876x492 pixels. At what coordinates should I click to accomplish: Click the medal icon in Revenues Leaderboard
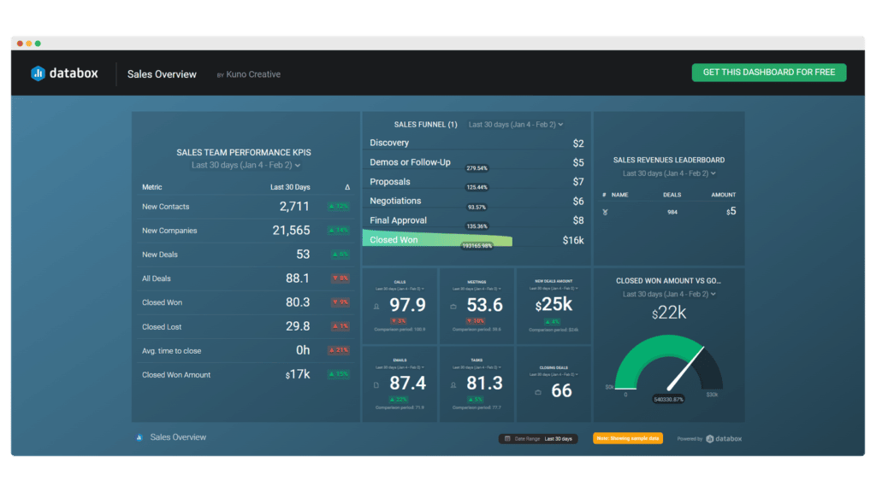(x=605, y=212)
